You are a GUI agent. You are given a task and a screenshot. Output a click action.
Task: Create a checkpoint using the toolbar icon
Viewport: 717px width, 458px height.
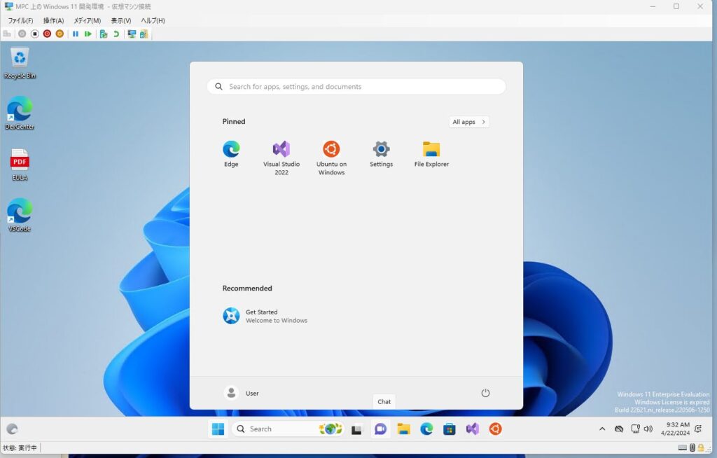click(104, 34)
